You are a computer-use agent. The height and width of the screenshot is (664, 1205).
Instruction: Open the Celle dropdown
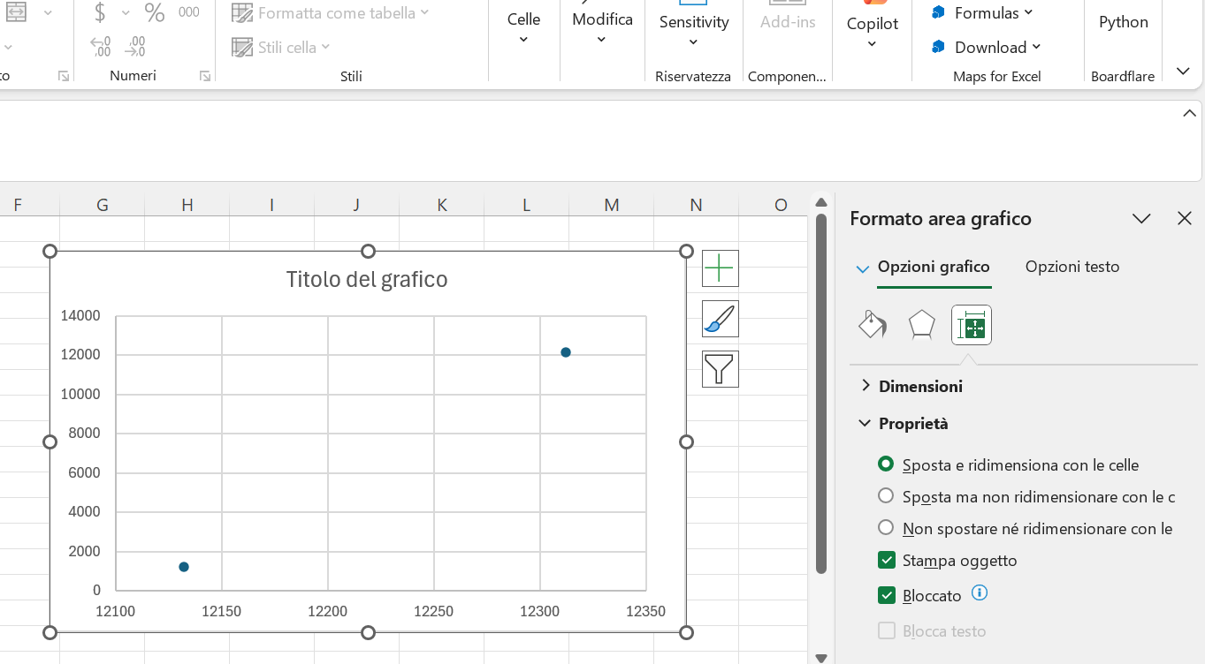pos(523,28)
